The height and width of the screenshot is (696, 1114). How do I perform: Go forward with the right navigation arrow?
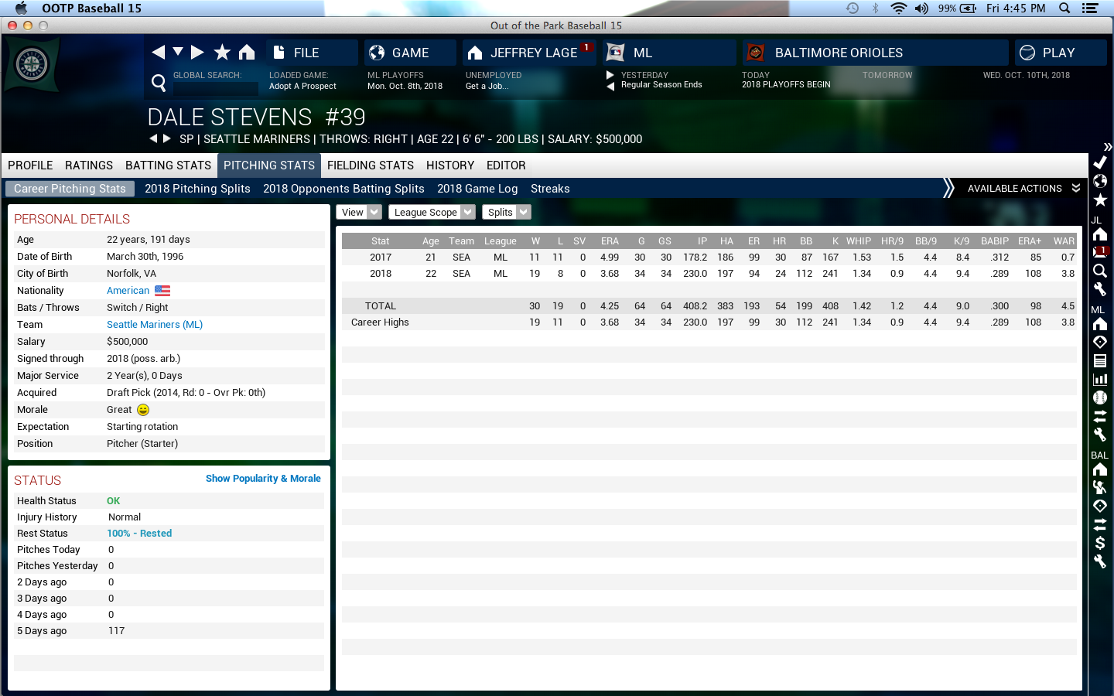tap(197, 52)
